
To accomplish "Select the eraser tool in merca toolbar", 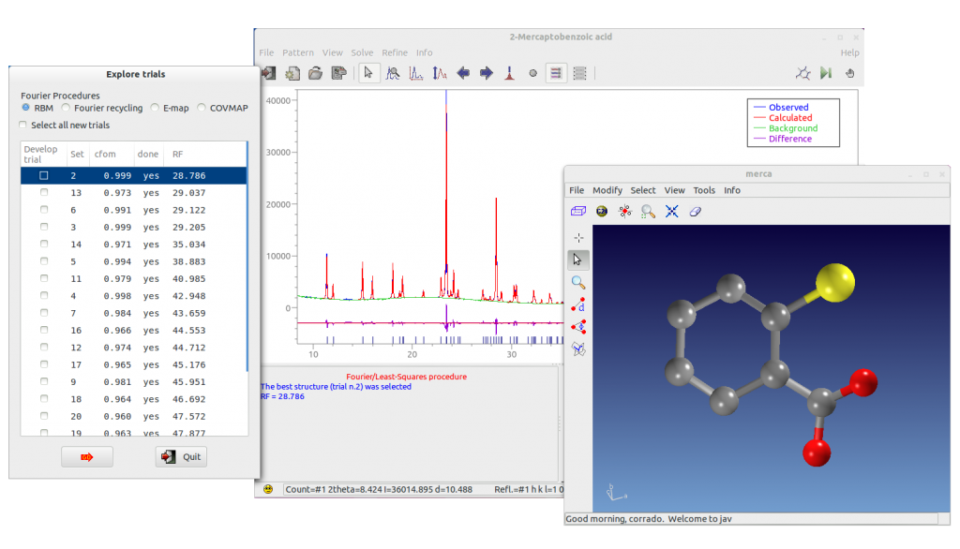I will coord(695,211).
